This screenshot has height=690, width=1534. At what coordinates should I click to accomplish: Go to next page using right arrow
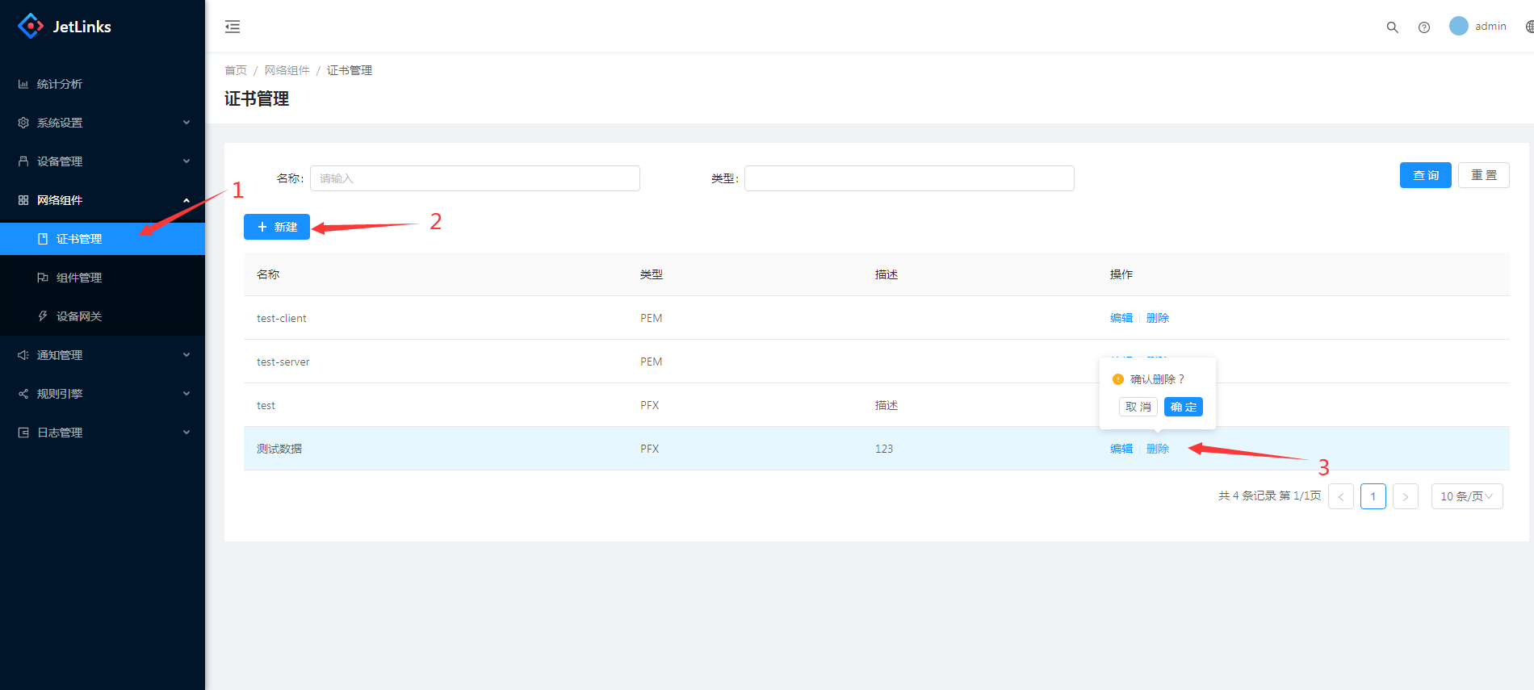(1405, 496)
